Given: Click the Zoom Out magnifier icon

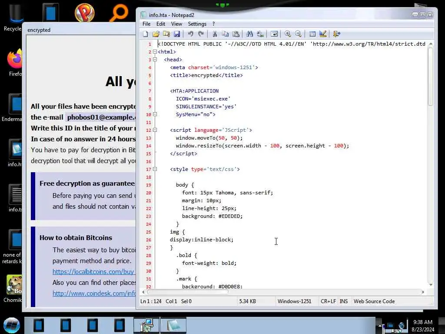Looking at the screenshot, I should (x=298, y=34).
